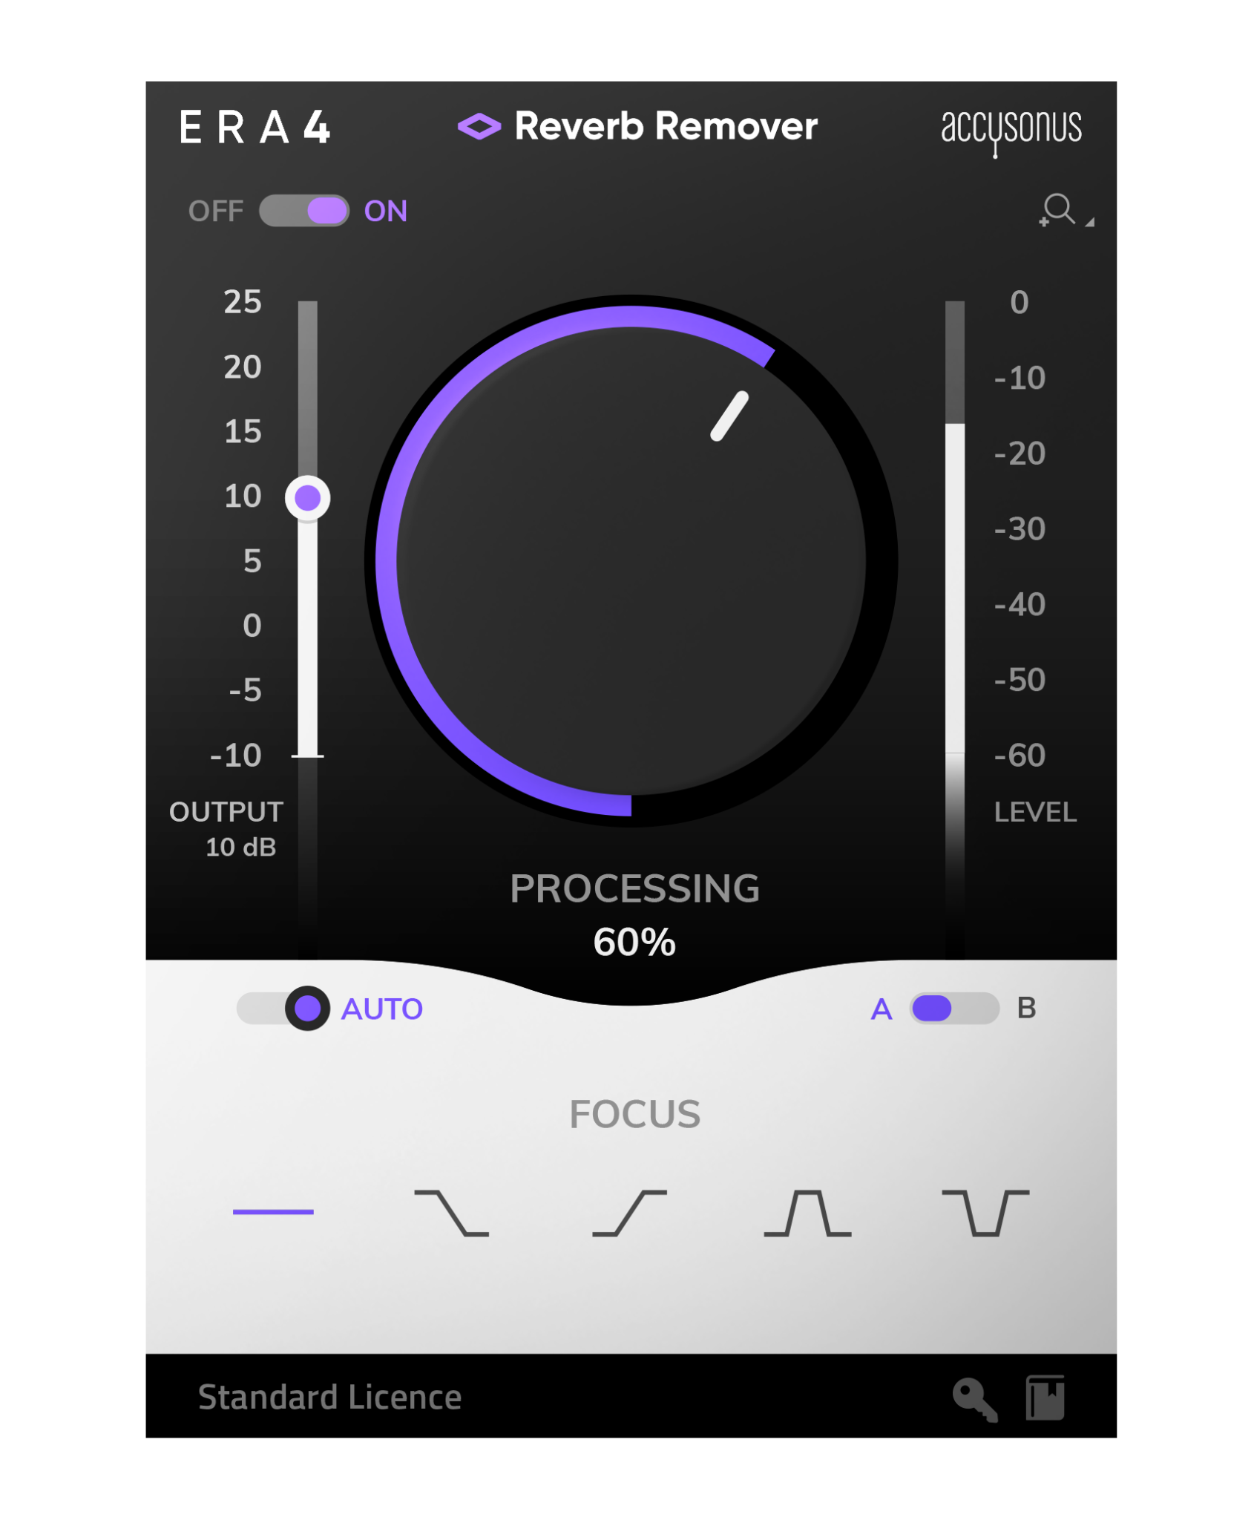Viewport: 1254px width, 1520px height.
Task: Select the notch focus shape icon
Action: [985, 1212]
